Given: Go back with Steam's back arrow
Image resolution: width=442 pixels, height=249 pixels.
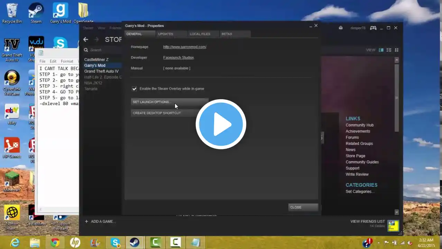Looking at the screenshot, I should tap(85, 39).
